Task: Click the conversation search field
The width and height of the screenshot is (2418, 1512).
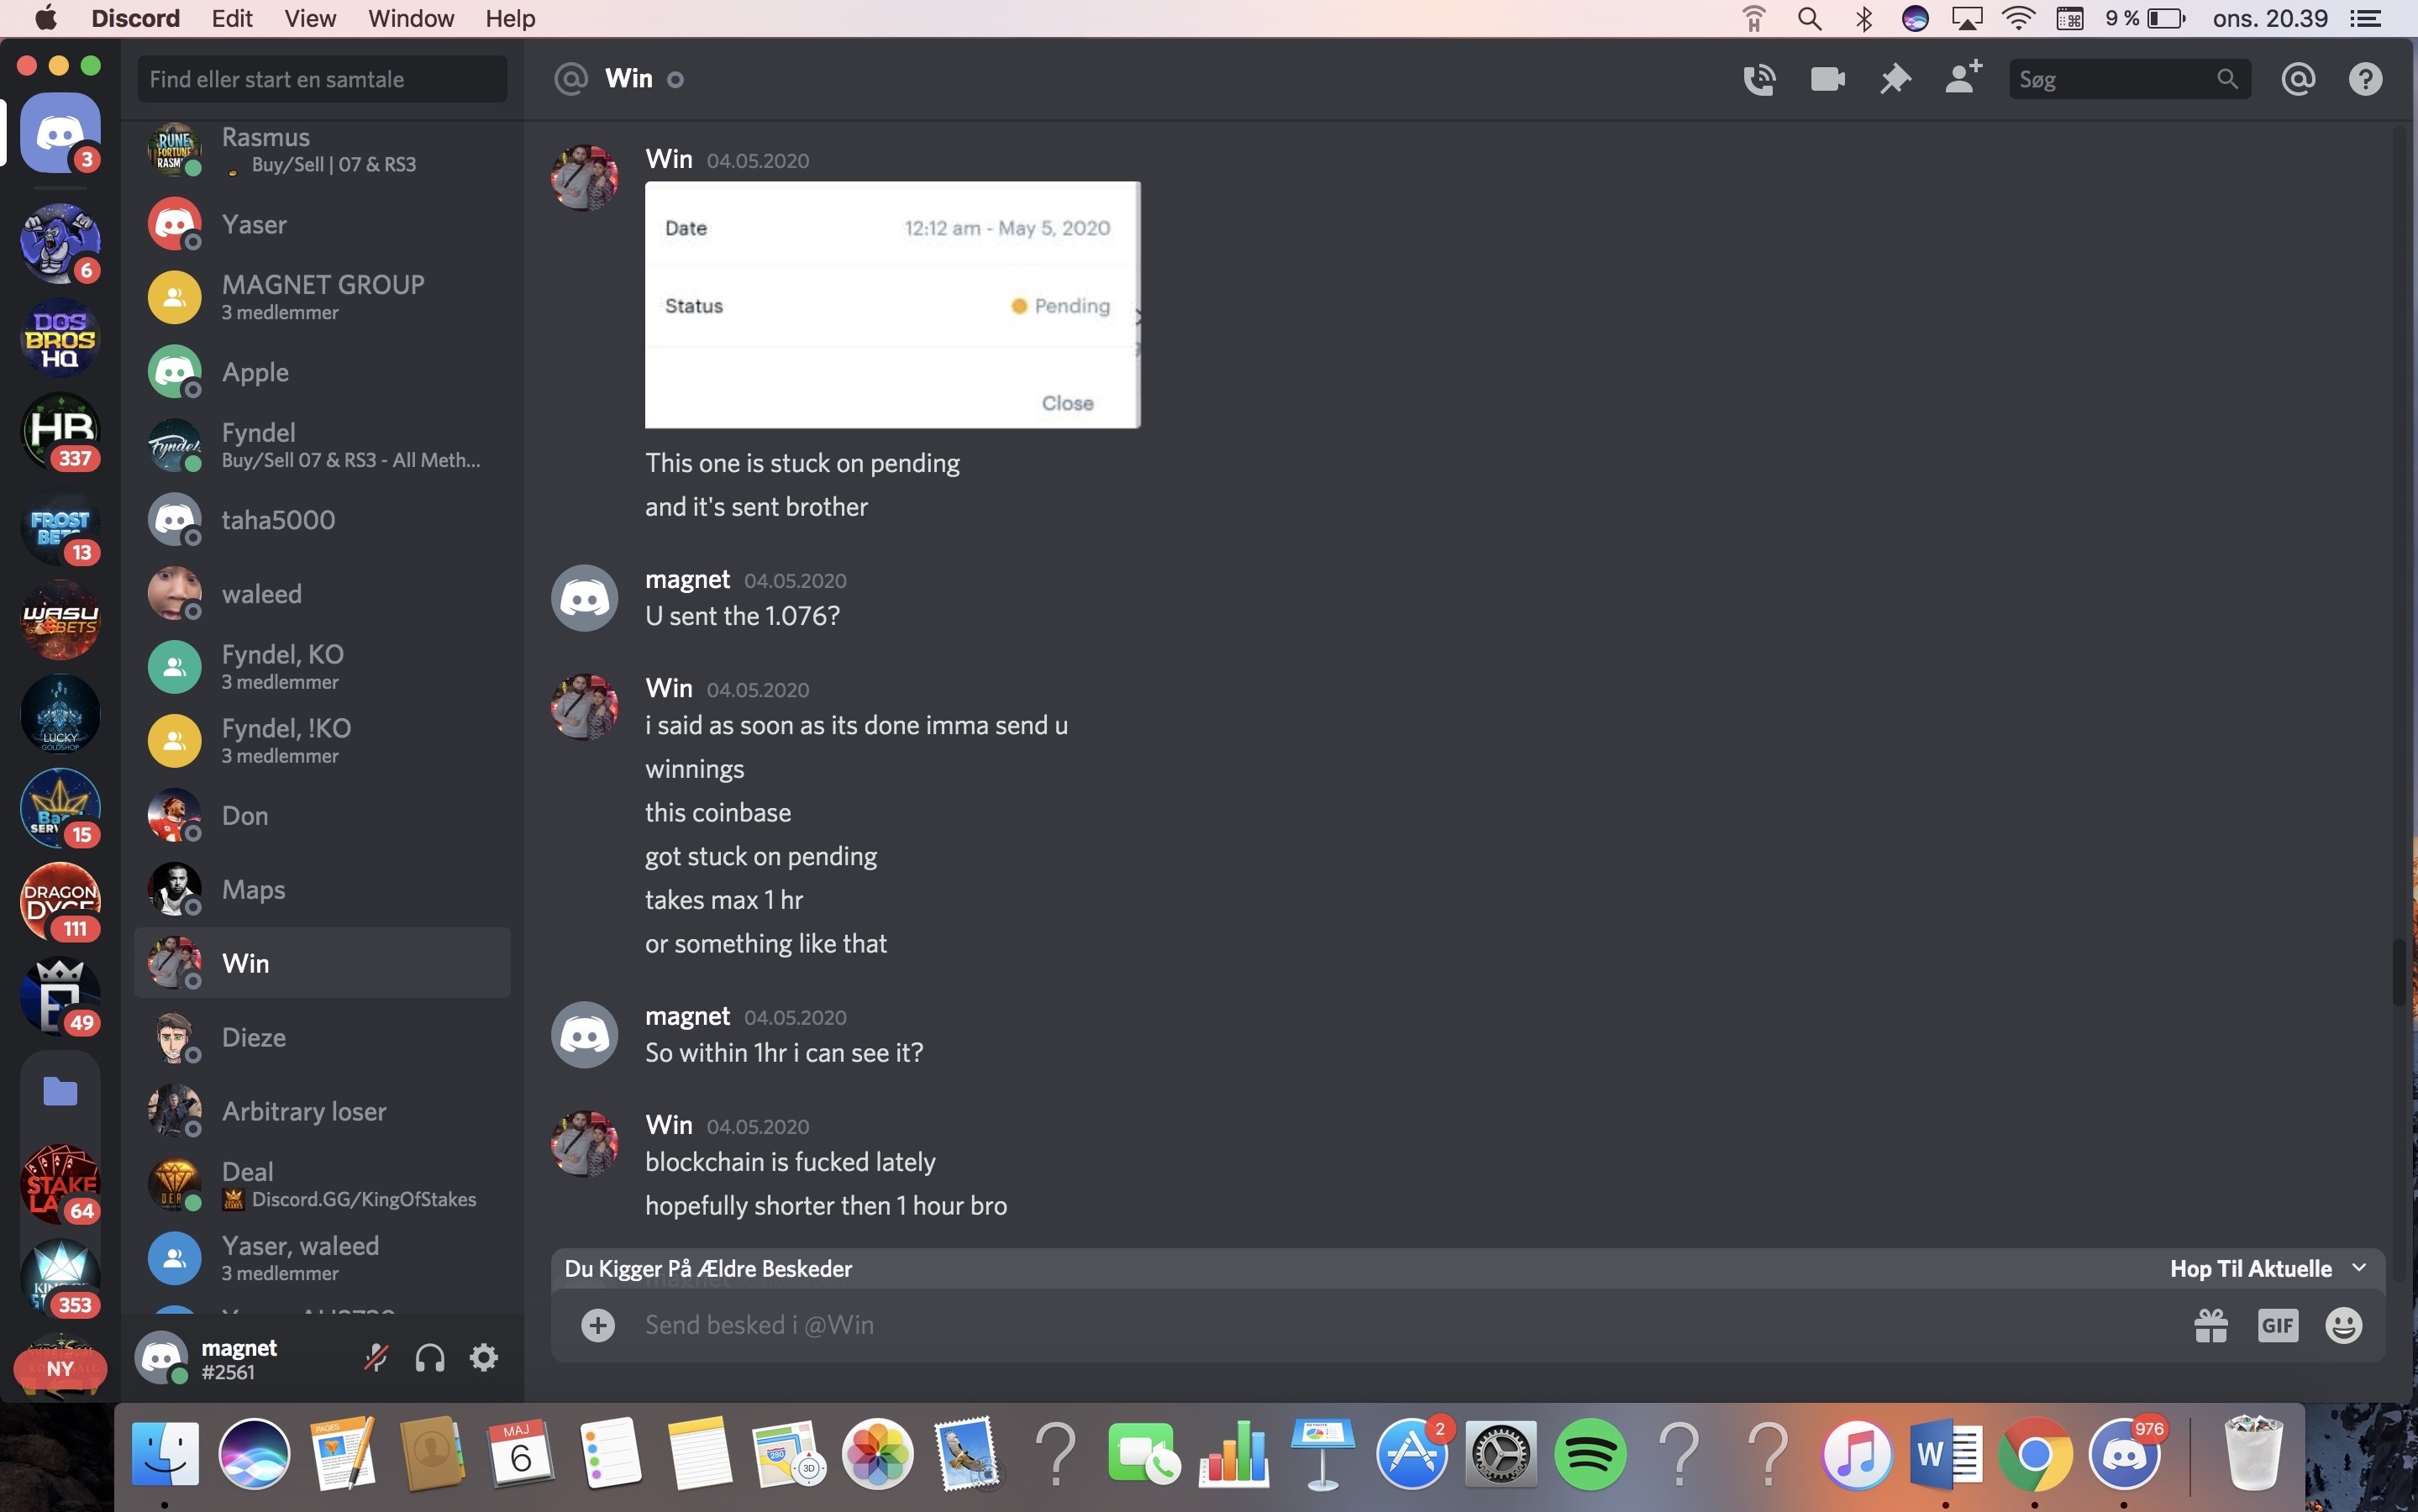Action: [x=322, y=79]
